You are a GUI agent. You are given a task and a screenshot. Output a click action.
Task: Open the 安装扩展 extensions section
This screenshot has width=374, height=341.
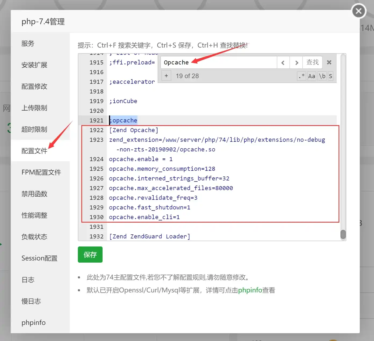(34, 65)
